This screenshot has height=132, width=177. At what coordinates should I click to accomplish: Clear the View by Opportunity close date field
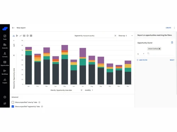click(x=81, y=90)
